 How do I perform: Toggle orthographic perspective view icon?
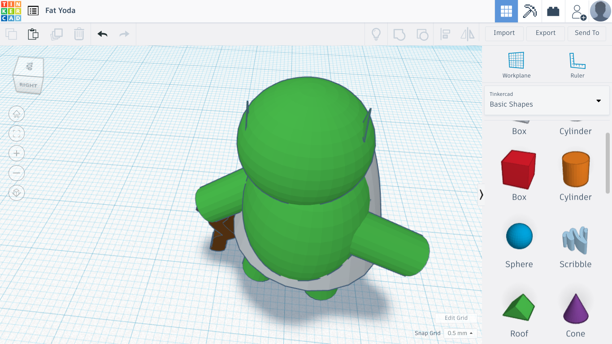point(17,193)
